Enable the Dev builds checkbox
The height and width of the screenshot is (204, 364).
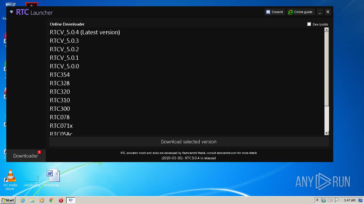309,24
